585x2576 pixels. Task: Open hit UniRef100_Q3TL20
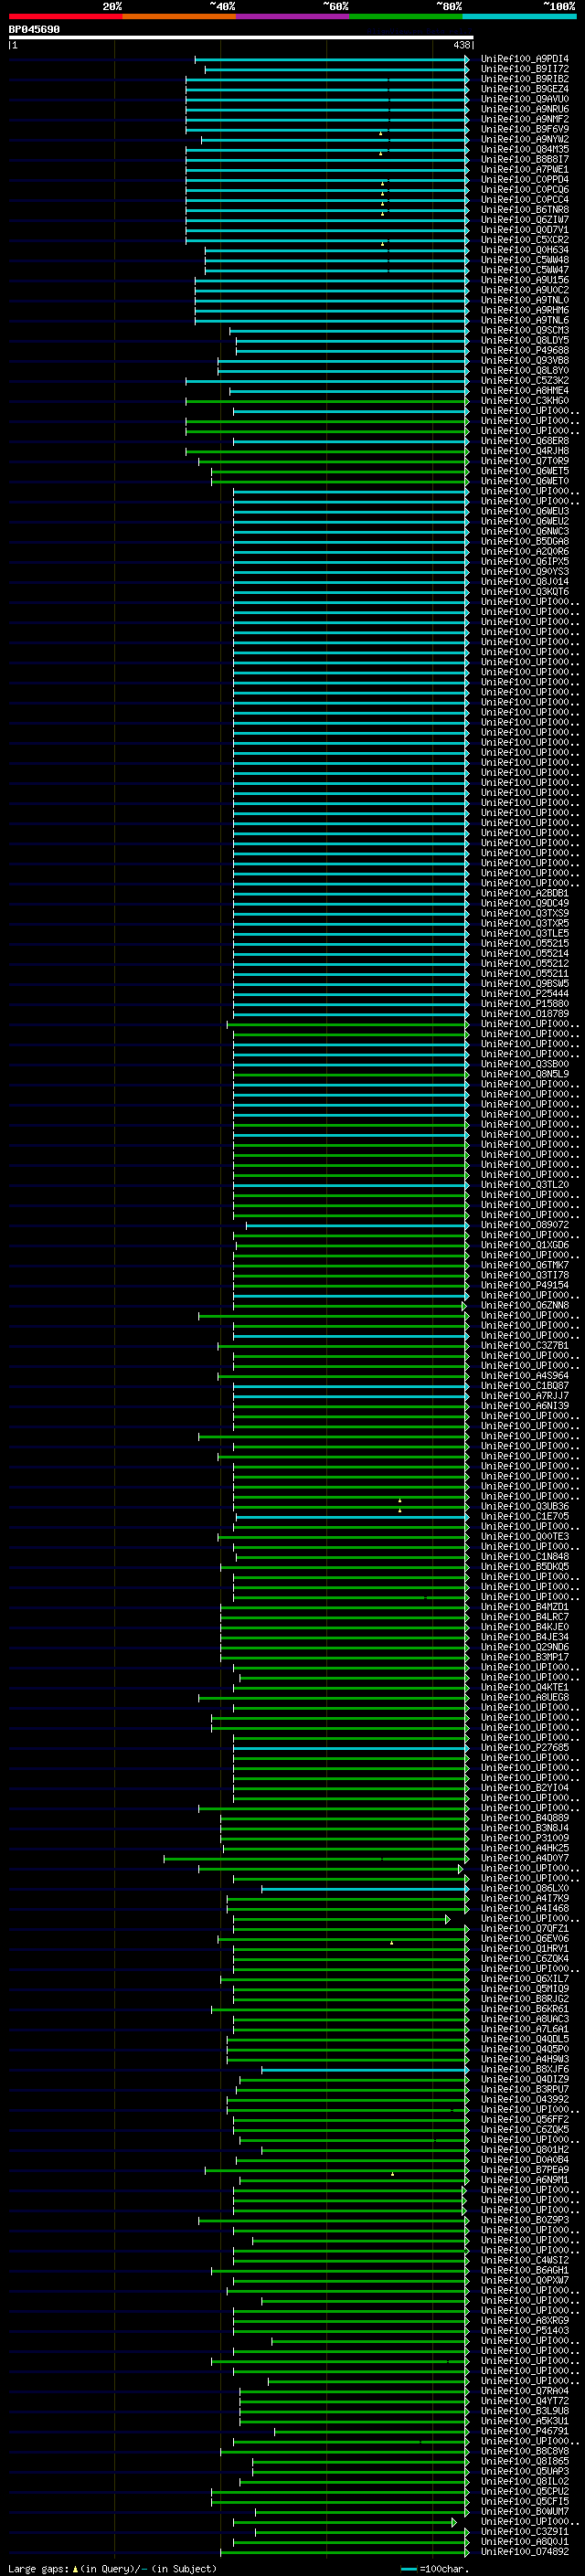[x=524, y=1184]
